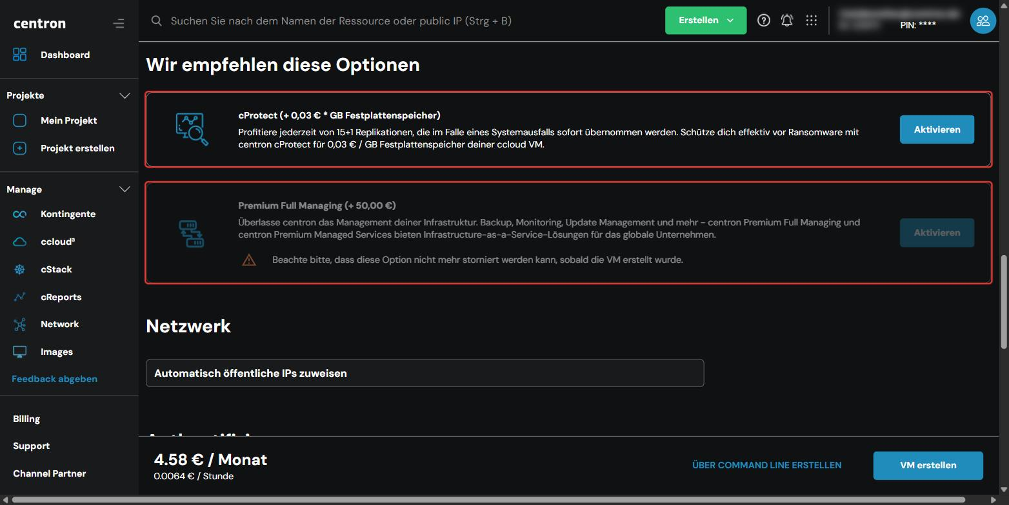Screen dimensions: 1009x505
Task: Open the notifications bell icon
Action: pyautogui.click(x=787, y=21)
